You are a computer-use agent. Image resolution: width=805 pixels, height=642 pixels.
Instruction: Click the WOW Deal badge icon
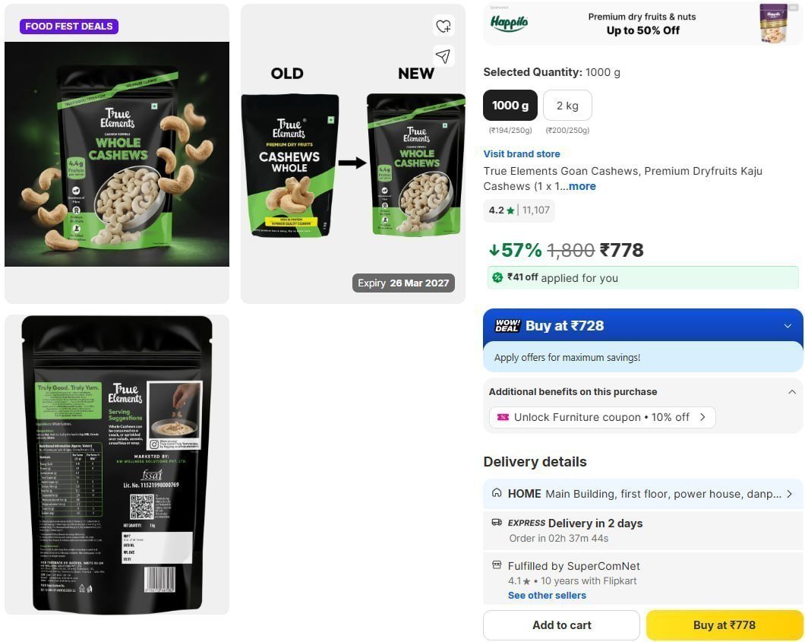(507, 326)
